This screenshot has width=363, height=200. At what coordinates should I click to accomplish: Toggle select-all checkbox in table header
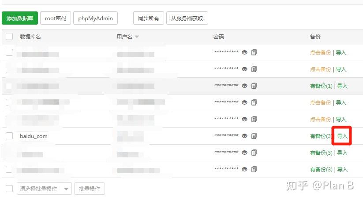tap(9, 37)
